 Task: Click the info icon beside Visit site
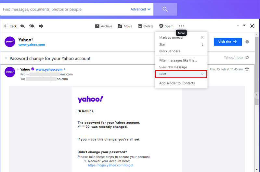(x=247, y=42)
